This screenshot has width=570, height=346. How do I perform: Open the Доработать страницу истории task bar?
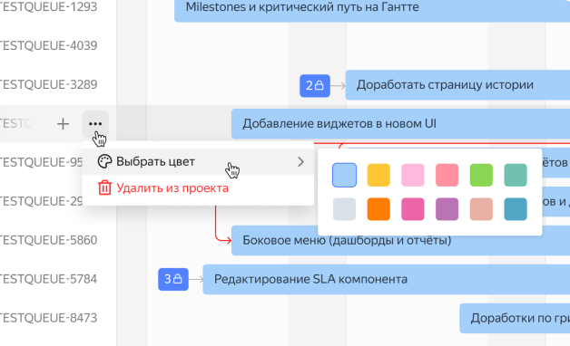pyautogui.click(x=457, y=85)
